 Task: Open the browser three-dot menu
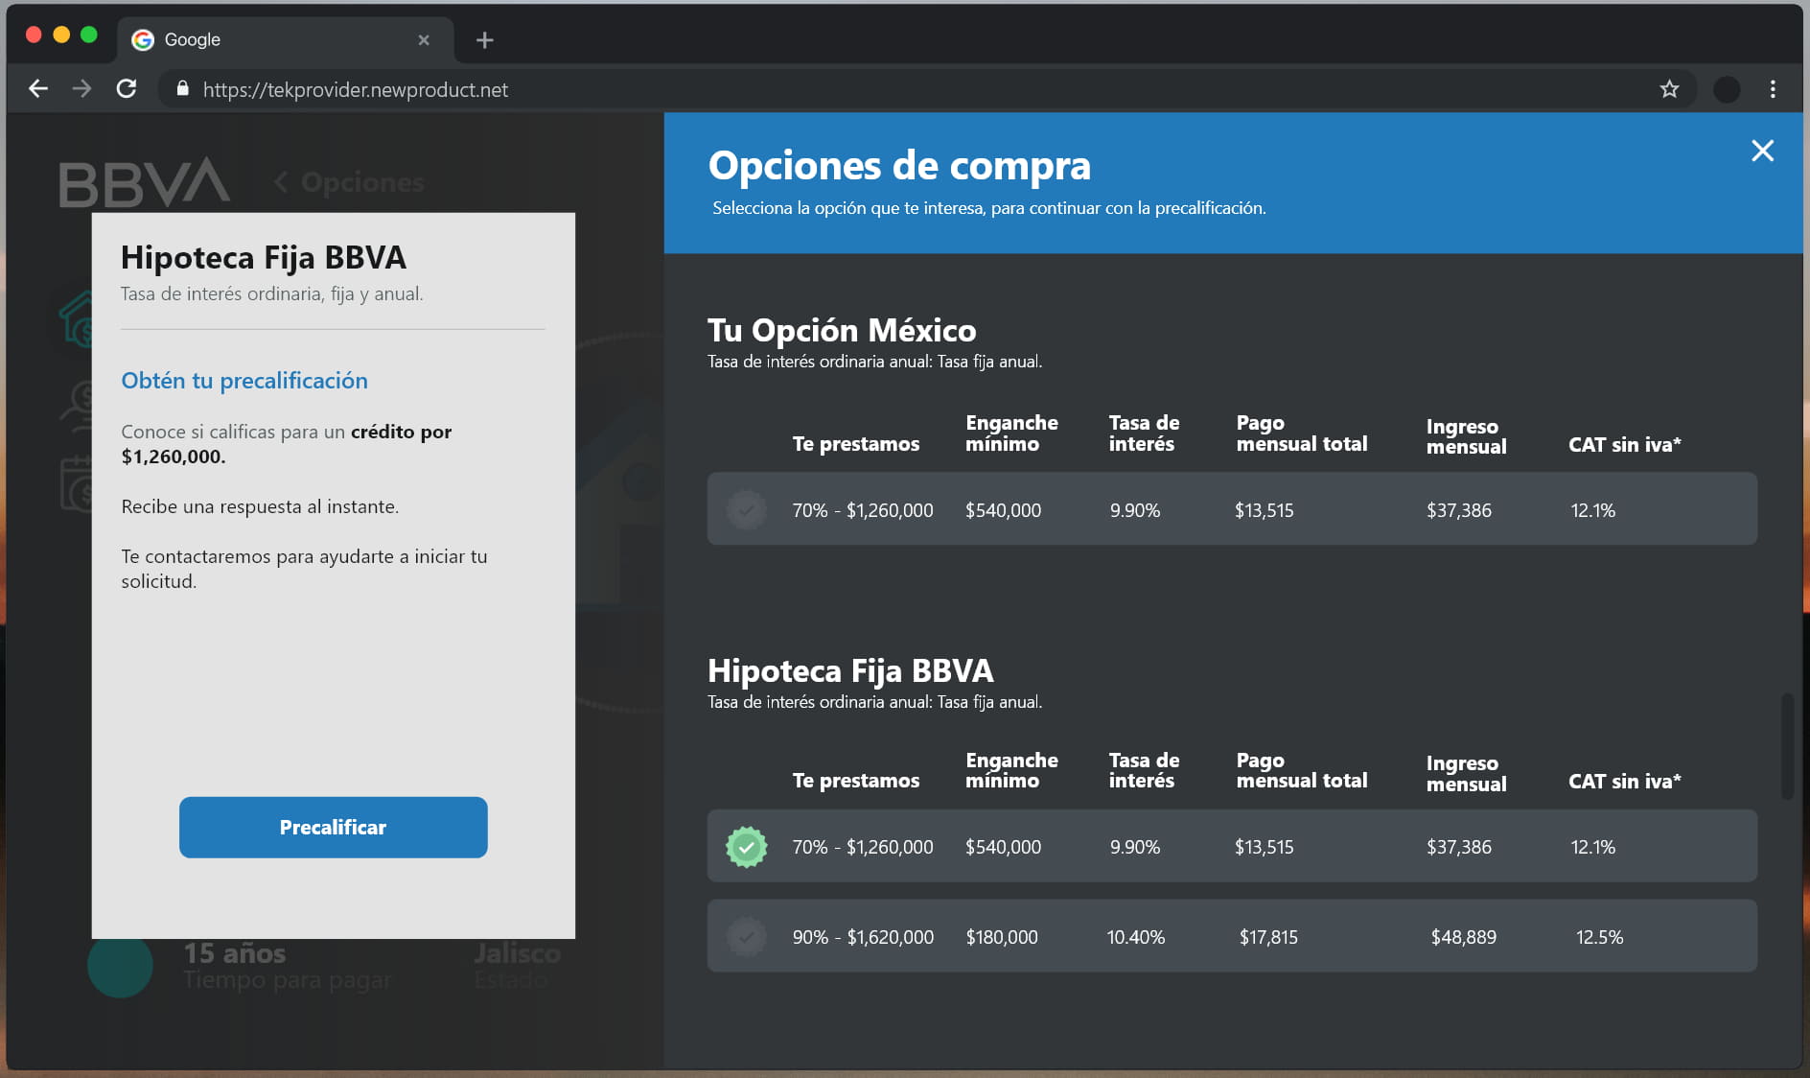point(1772,89)
